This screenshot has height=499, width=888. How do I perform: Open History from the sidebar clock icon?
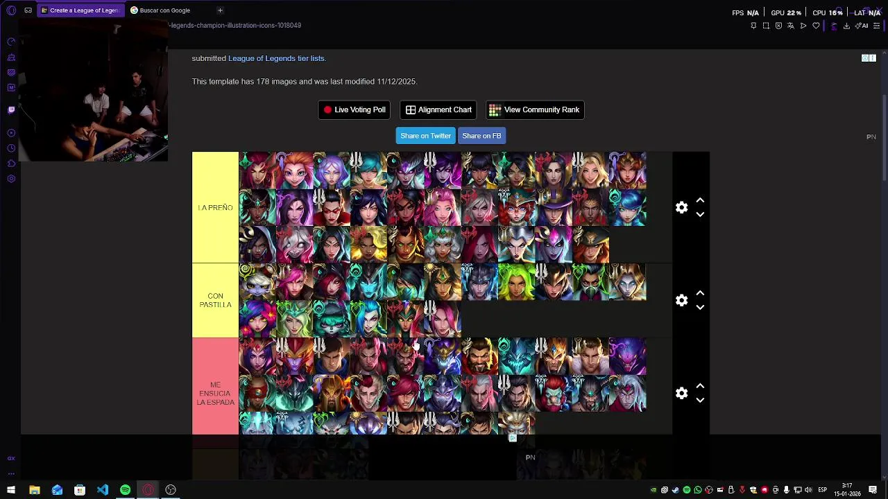[11, 148]
